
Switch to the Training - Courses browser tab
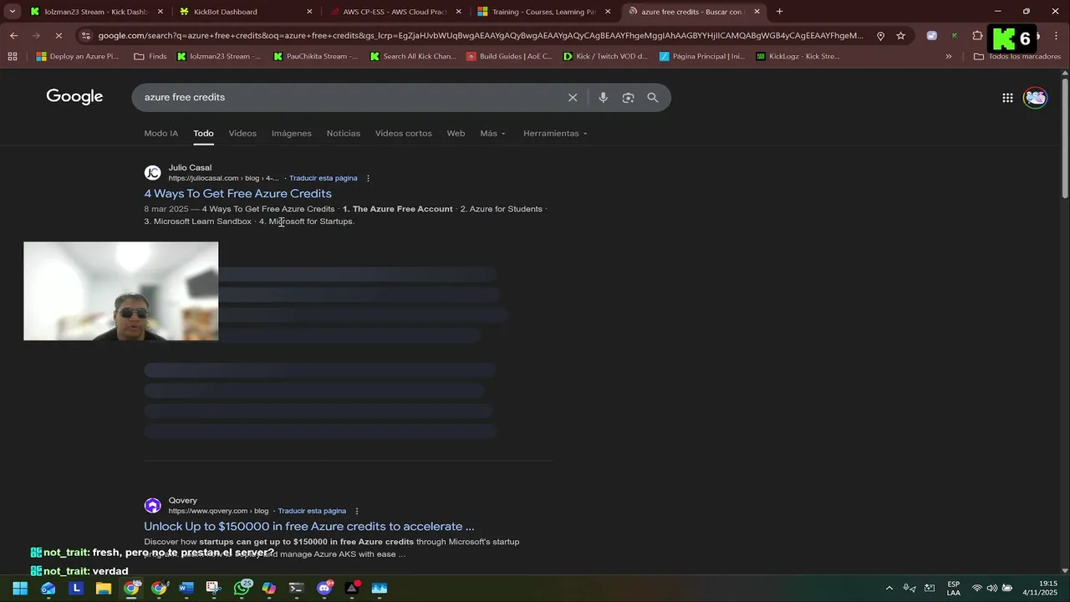(x=543, y=12)
